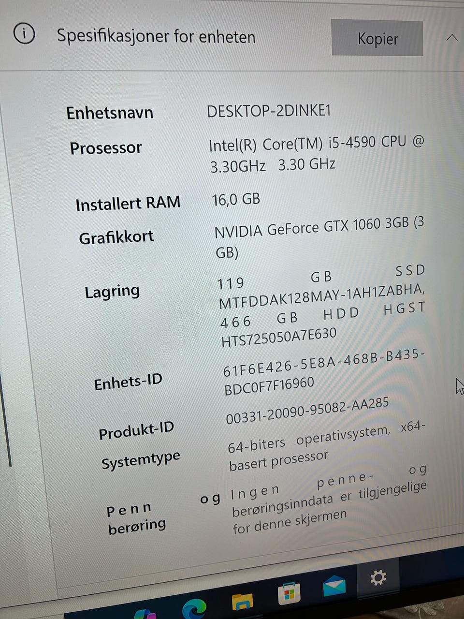Image resolution: width=464 pixels, height=619 pixels.
Task: Collapse the Spesifikasjoner for enheten section
Action: [452, 37]
